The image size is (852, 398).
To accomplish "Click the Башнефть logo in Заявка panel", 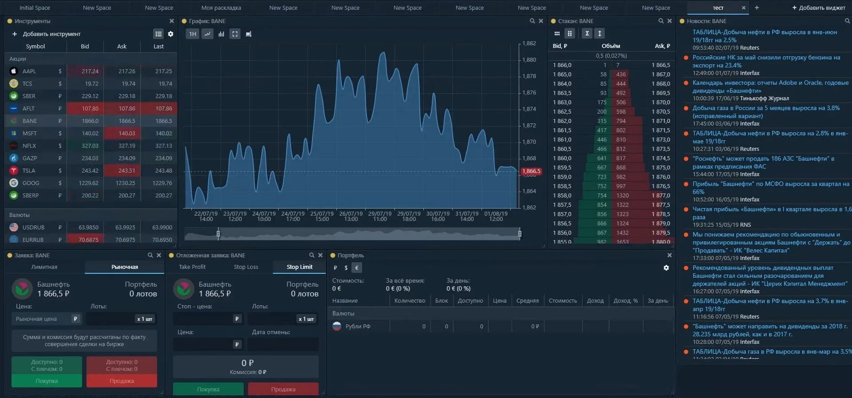I will [22, 289].
